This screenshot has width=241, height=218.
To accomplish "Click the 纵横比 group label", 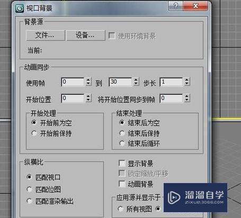I will pyautogui.click(x=33, y=162).
